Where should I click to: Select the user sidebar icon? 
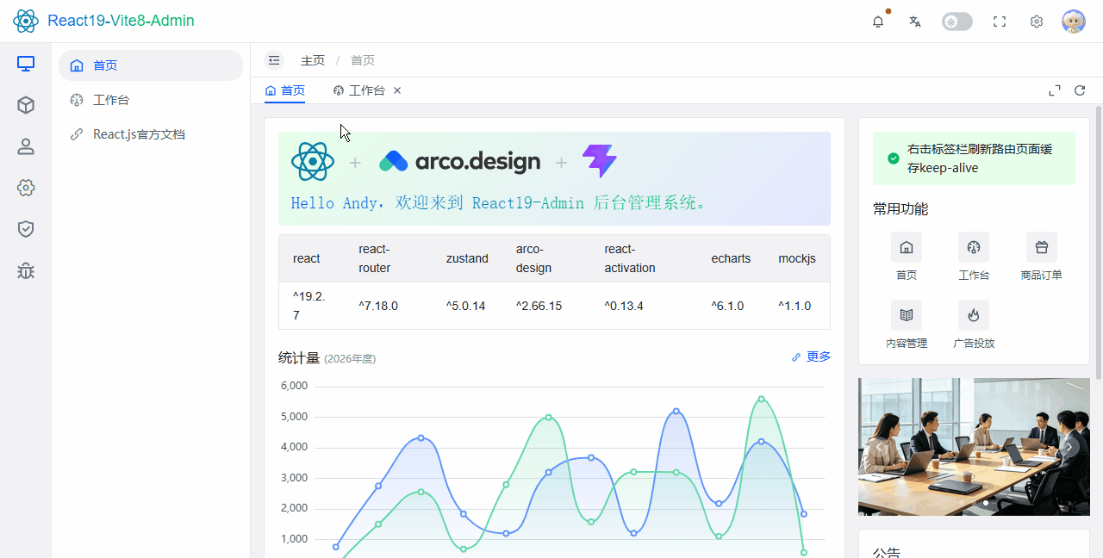(26, 146)
